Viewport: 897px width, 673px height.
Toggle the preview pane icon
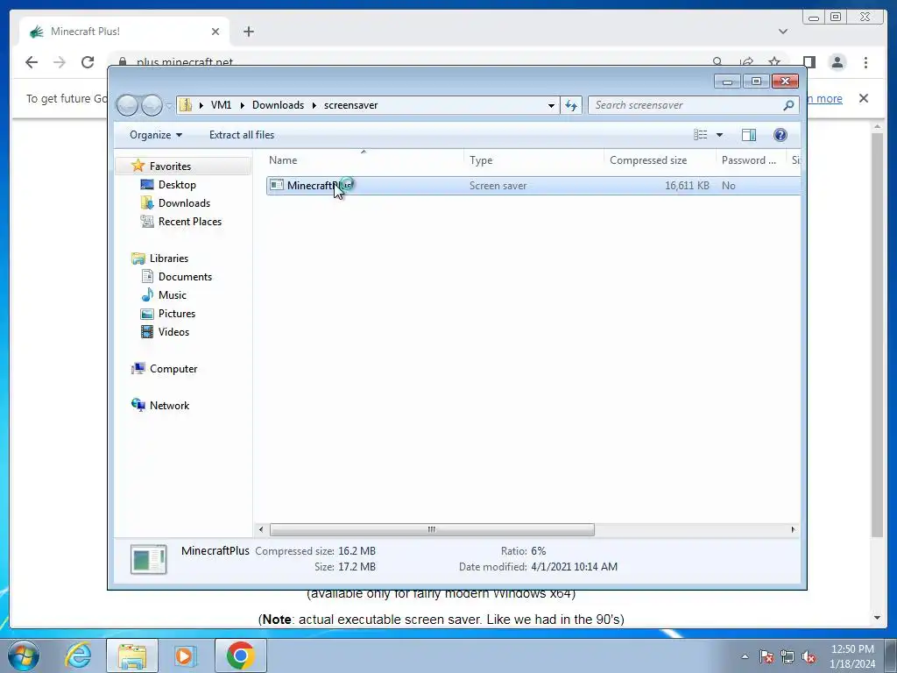748,134
